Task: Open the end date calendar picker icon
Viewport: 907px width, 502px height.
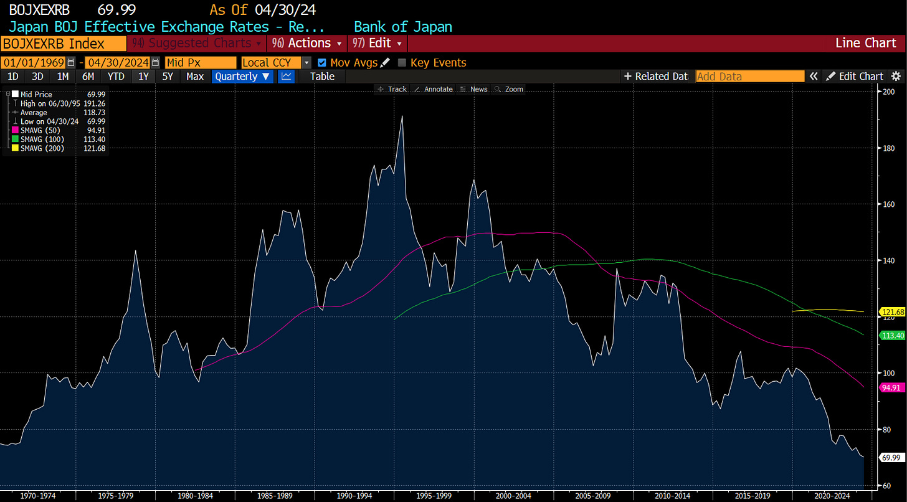Action: click(x=156, y=62)
